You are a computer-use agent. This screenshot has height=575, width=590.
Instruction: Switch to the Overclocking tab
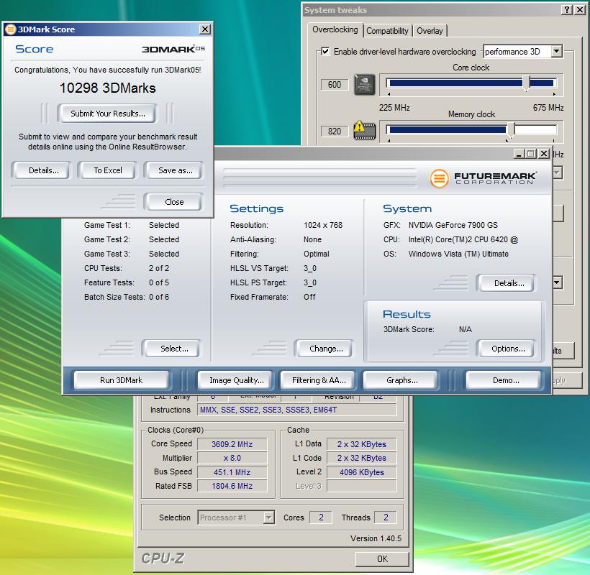coord(335,29)
